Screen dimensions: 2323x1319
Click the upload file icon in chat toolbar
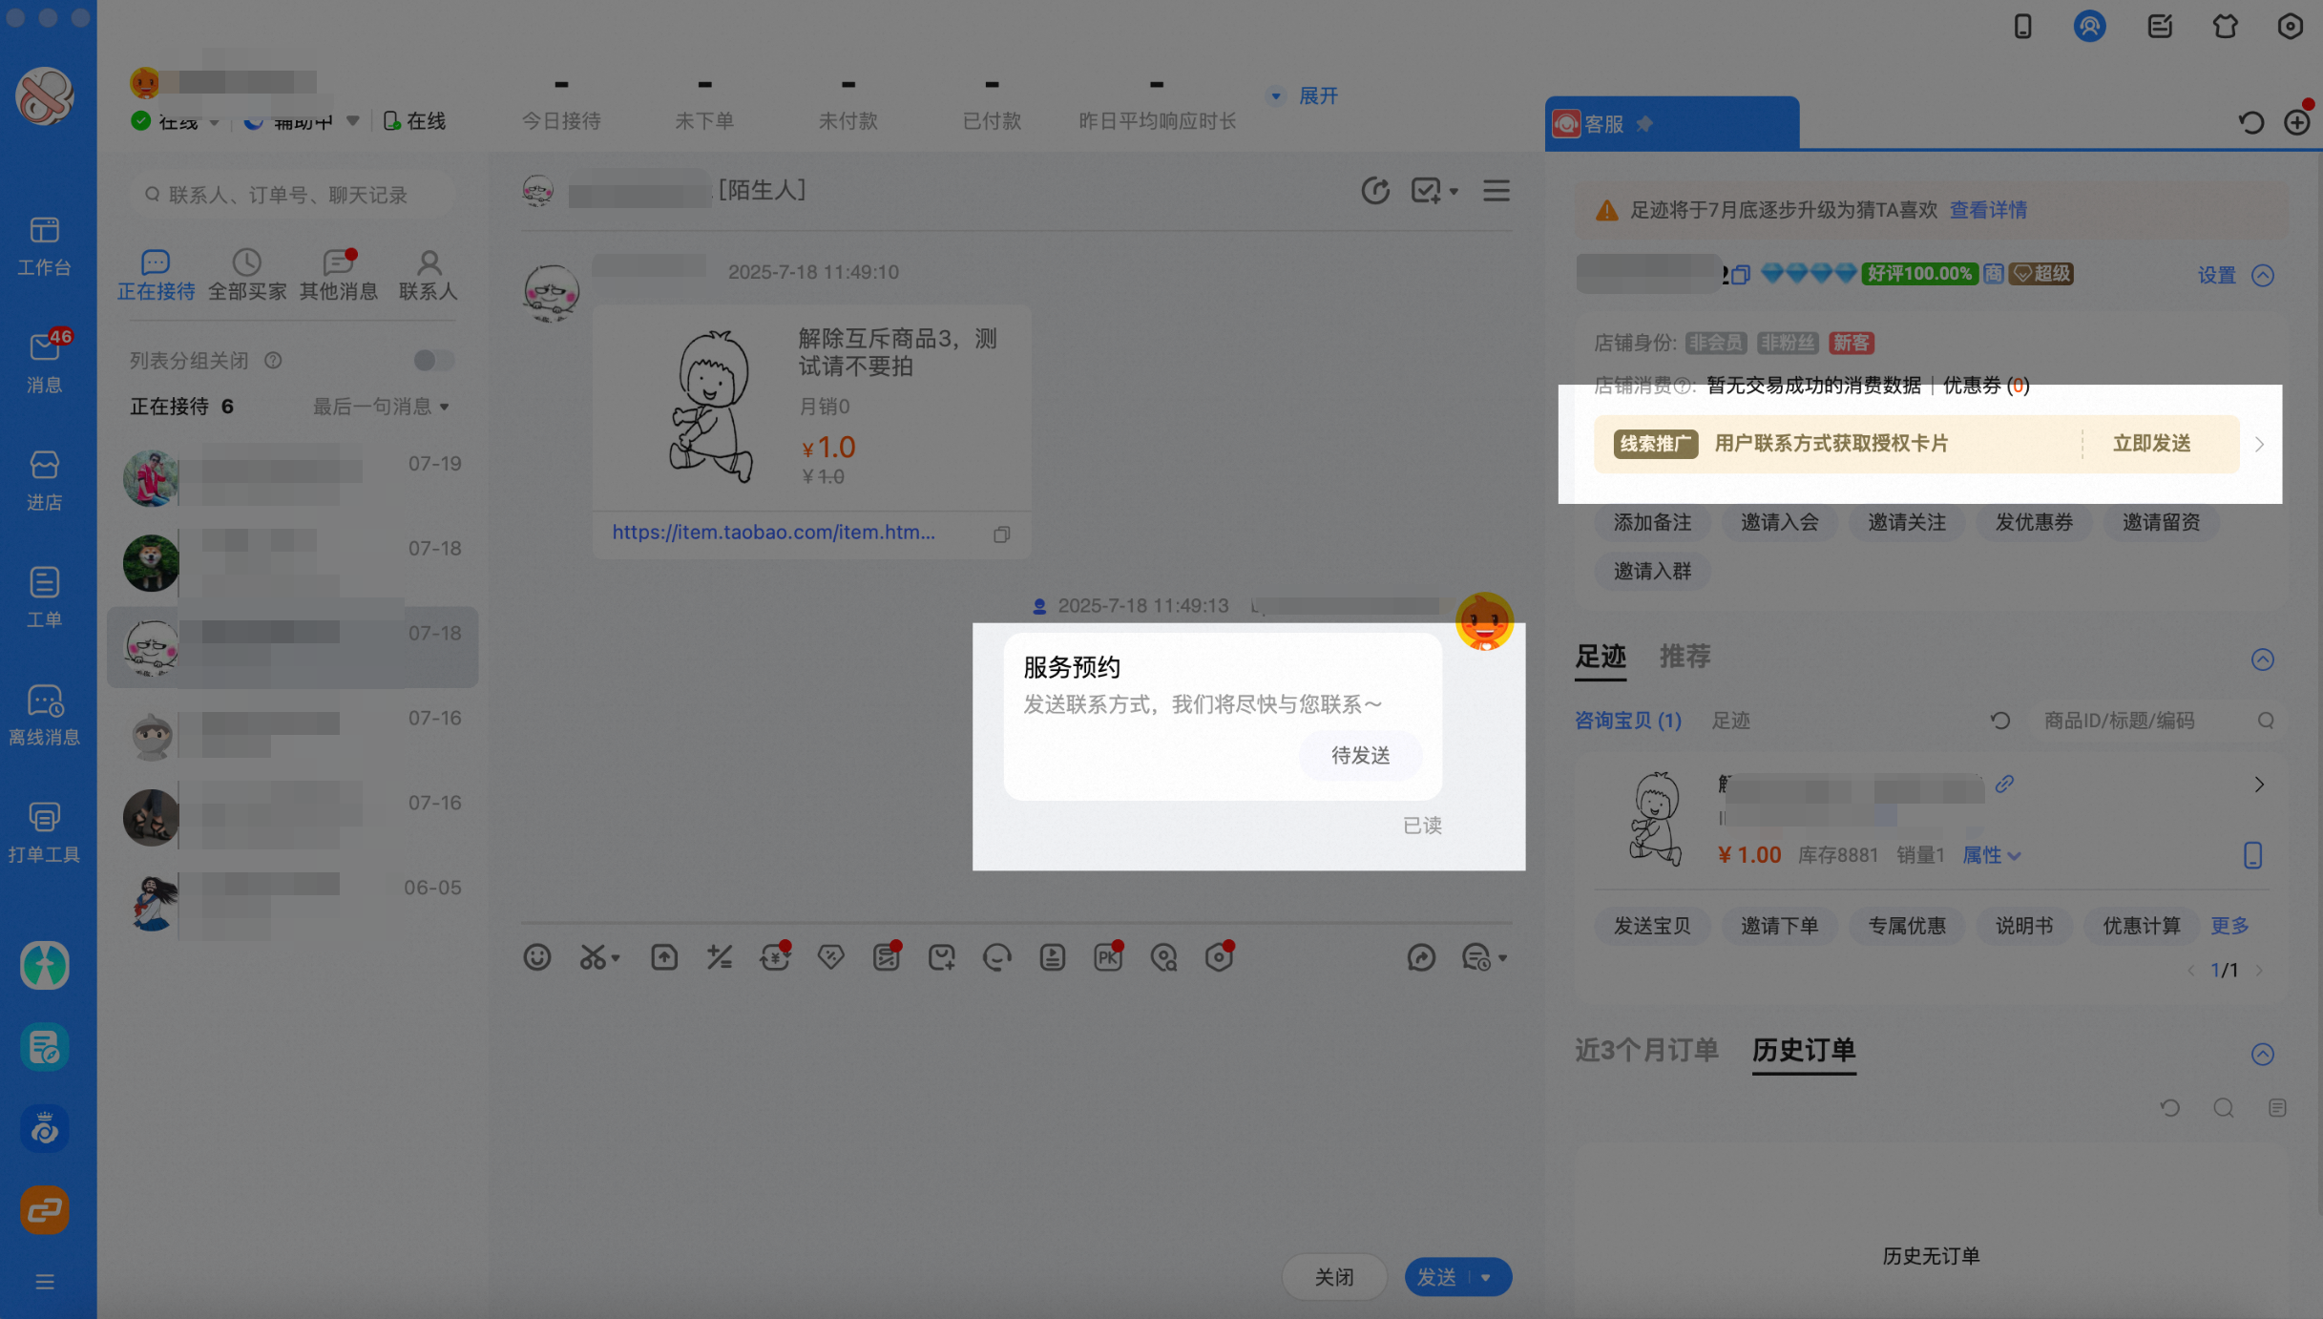[664, 957]
